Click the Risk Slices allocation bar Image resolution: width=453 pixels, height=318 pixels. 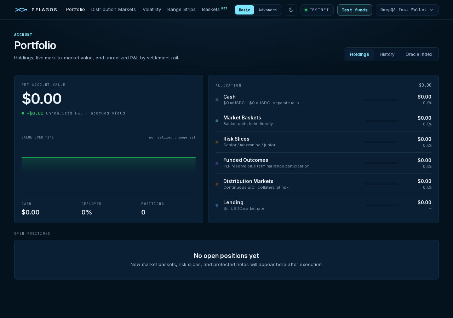click(382, 142)
